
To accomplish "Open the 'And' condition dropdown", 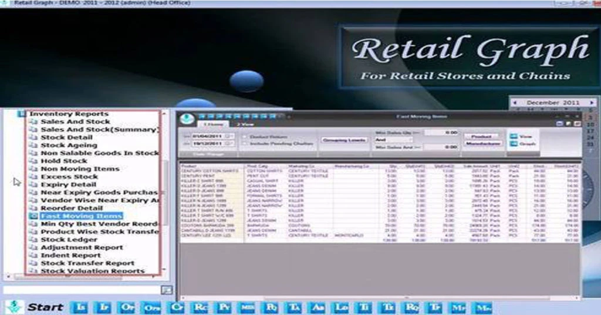I will pyautogui.click(x=393, y=140).
